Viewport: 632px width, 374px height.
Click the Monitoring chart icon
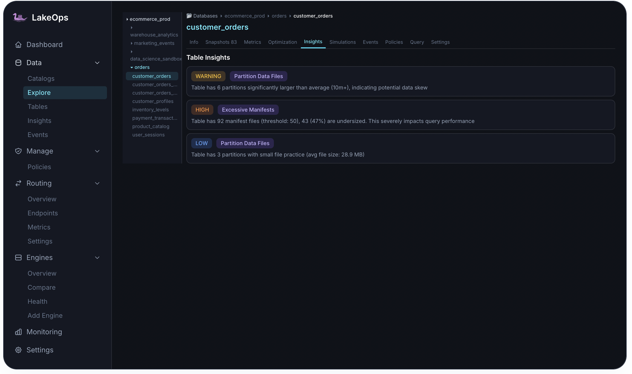tap(18, 332)
